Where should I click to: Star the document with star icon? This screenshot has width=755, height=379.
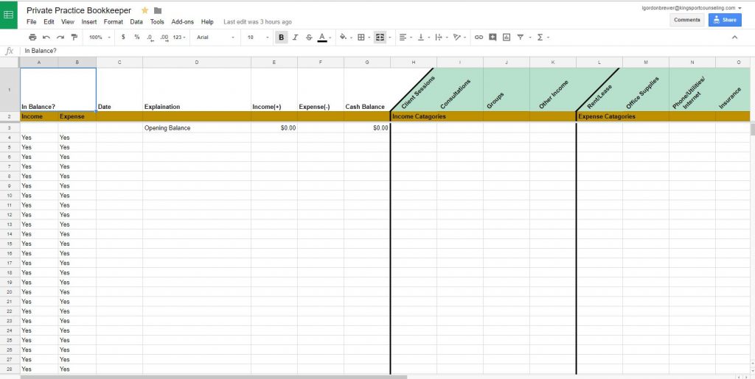click(145, 10)
